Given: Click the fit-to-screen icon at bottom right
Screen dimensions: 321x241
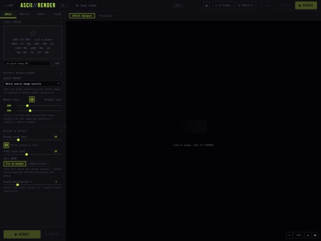Looking at the screenshot, I should 315,235.
